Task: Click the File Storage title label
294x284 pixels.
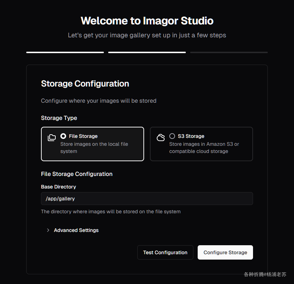Action: click(x=83, y=136)
